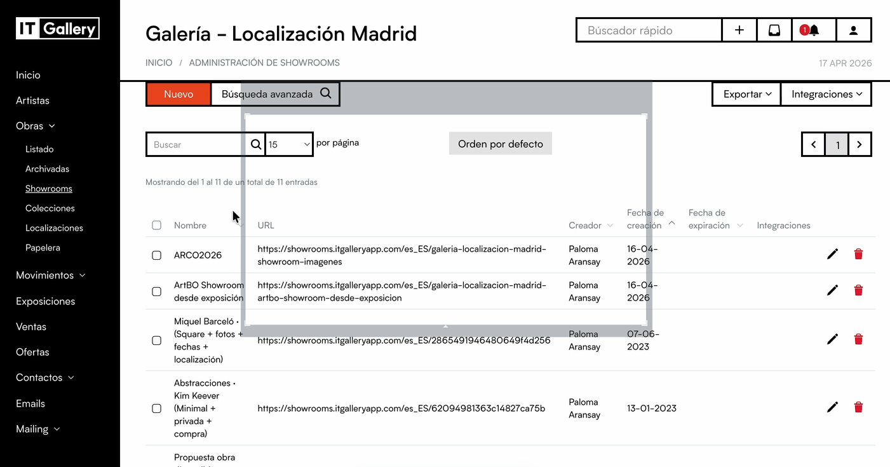Open Listado under Obras
The image size is (890, 467).
click(39, 149)
